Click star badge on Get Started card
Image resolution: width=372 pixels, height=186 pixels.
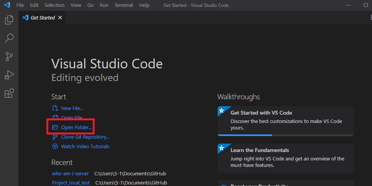[x=221, y=110]
